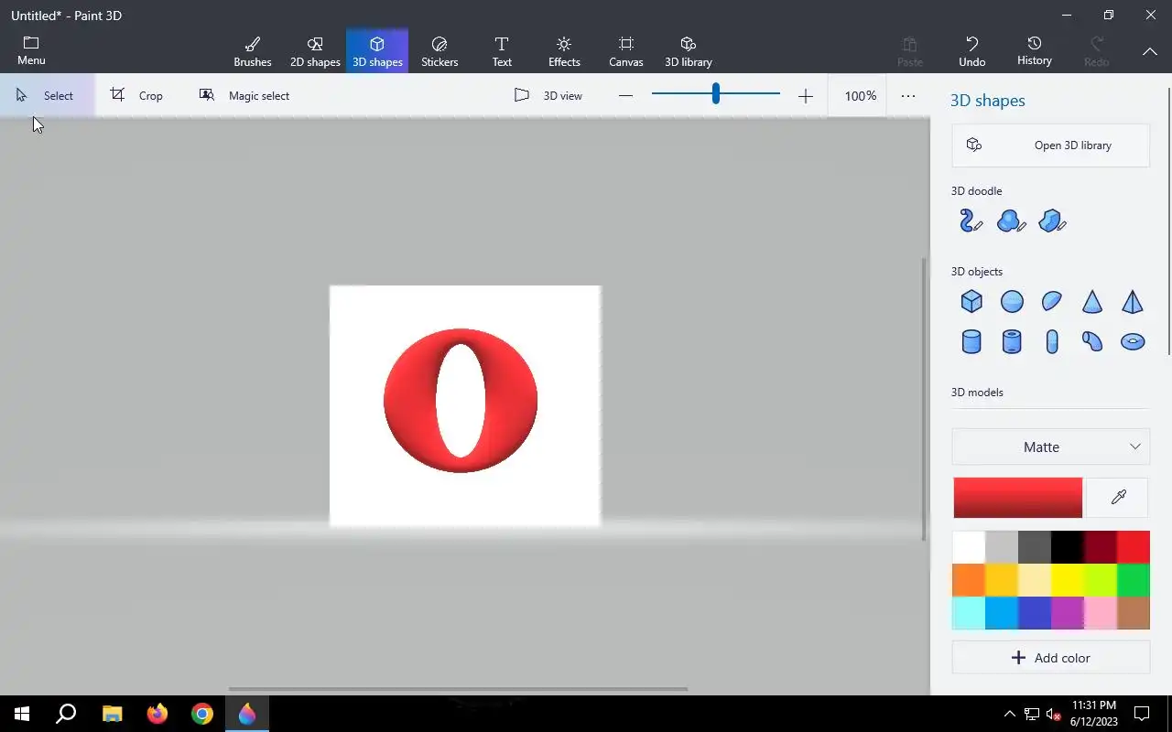Click the zoom slider handle
This screenshot has width=1172, height=732.
pos(716,92)
